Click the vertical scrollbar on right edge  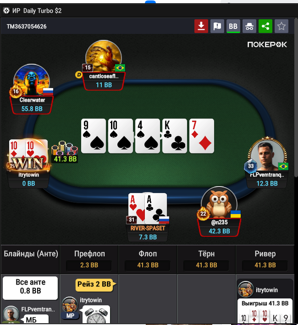click(296, 97)
